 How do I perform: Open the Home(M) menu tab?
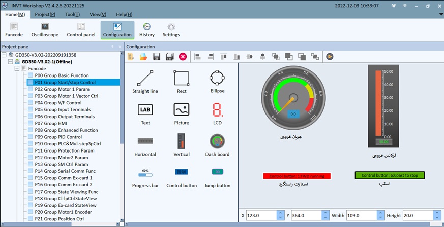tap(15, 14)
